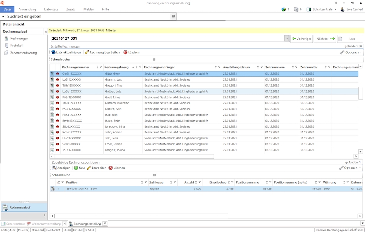Click the sum icon in the Ausstellungsdatum column header
The image size is (365, 232).
258,67
